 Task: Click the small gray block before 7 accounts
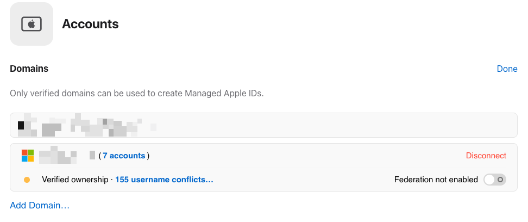tap(92, 155)
